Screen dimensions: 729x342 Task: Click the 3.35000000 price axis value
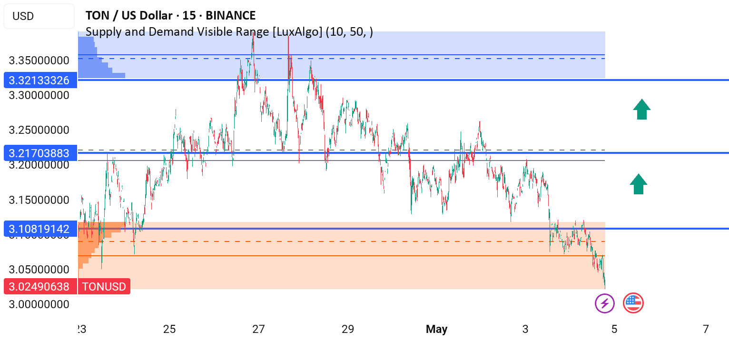(39, 60)
